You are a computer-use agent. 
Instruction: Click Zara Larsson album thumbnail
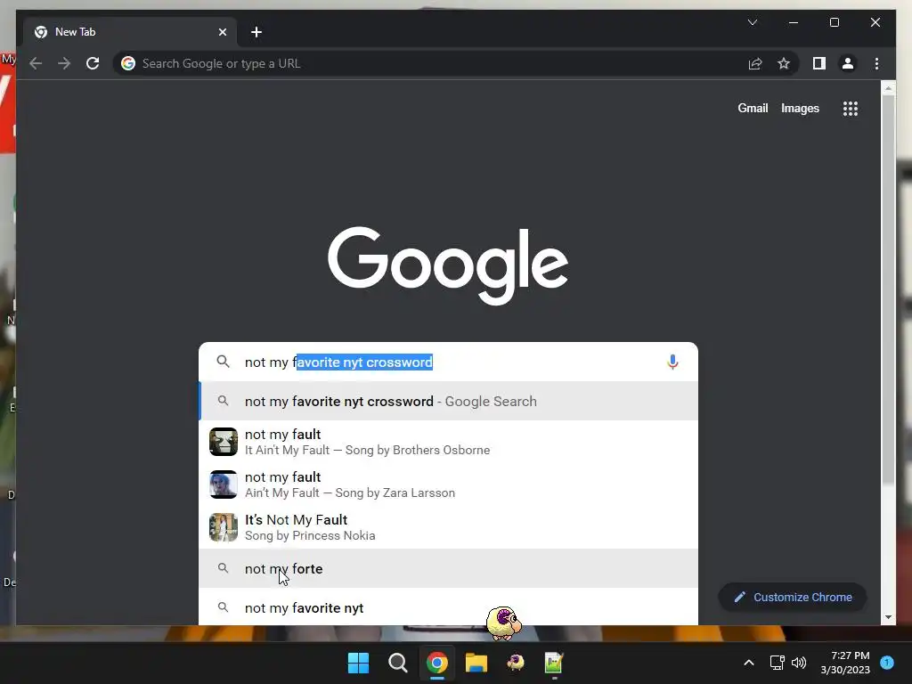224,484
